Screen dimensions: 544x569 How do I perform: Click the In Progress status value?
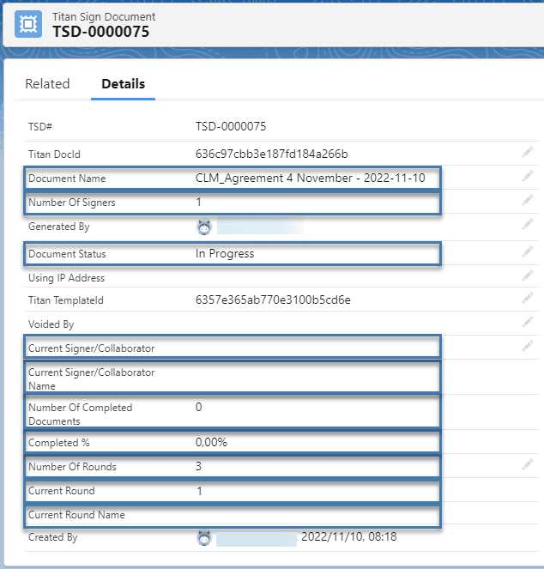click(225, 254)
